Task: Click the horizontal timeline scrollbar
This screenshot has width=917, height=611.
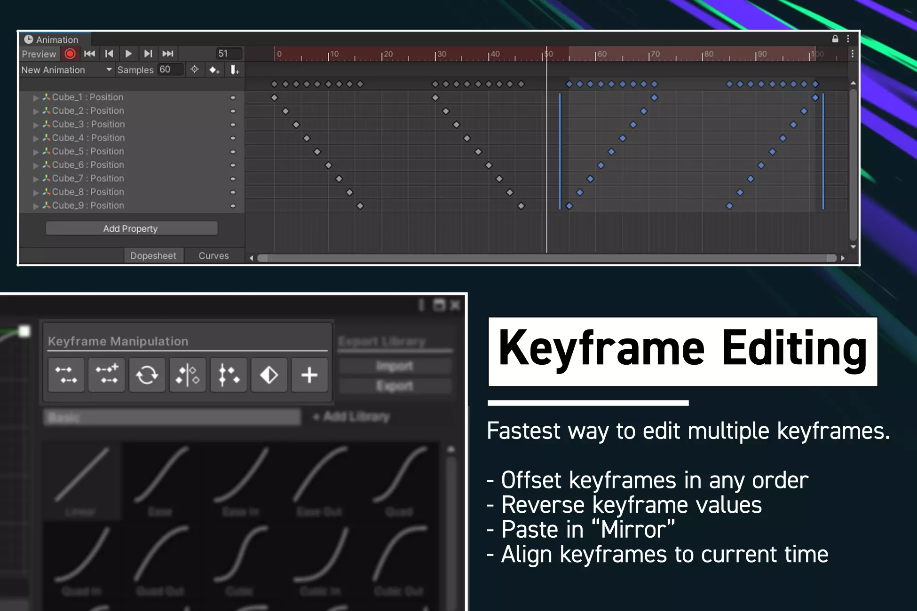Action: coord(547,258)
